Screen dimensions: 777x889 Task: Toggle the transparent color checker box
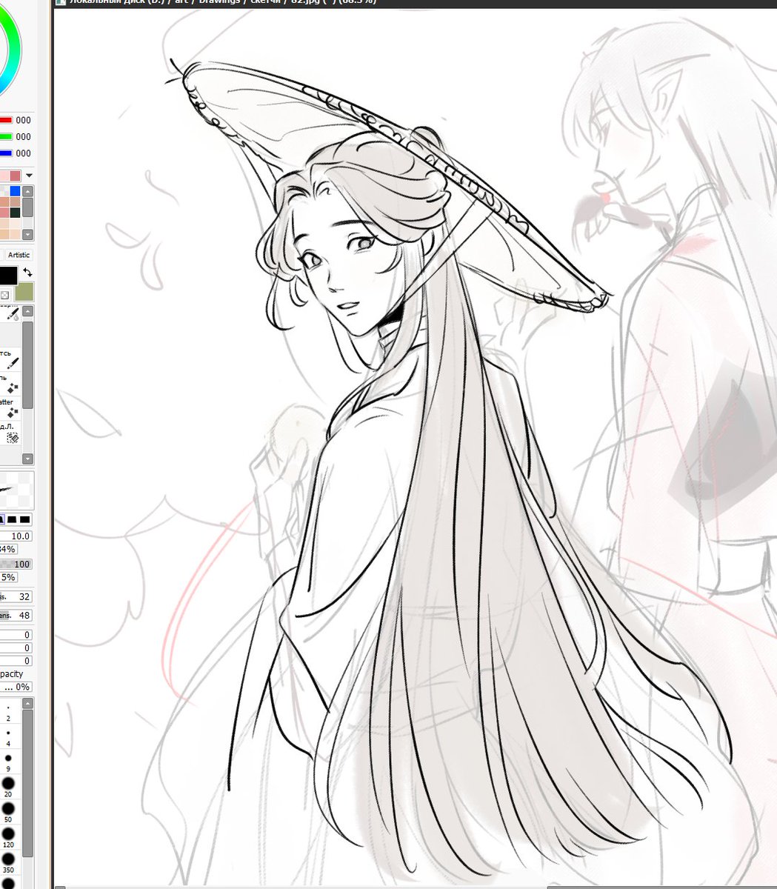pyautogui.click(x=4, y=294)
